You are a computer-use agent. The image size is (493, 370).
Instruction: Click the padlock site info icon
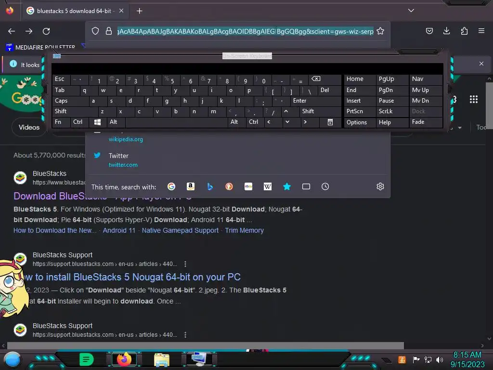[x=109, y=31]
